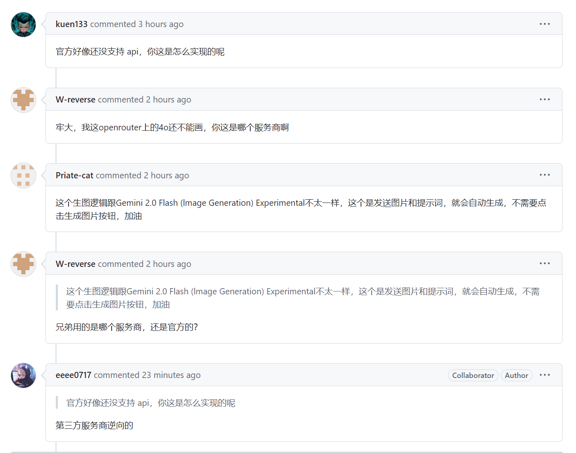Open options menu on eeee0717's comment
This screenshot has width=576, height=453.
[x=545, y=375]
